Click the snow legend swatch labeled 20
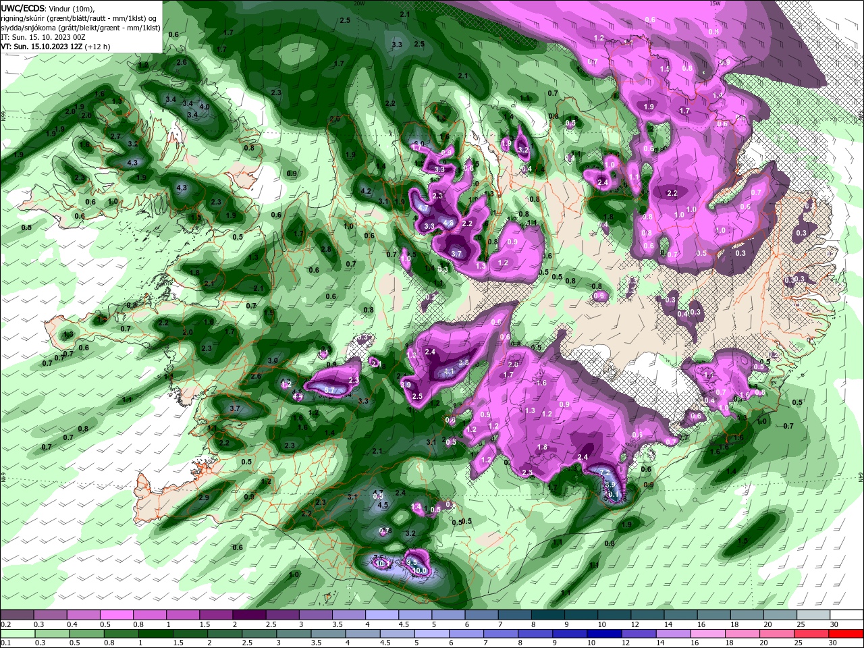The width and height of the screenshot is (864, 648). [x=780, y=615]
